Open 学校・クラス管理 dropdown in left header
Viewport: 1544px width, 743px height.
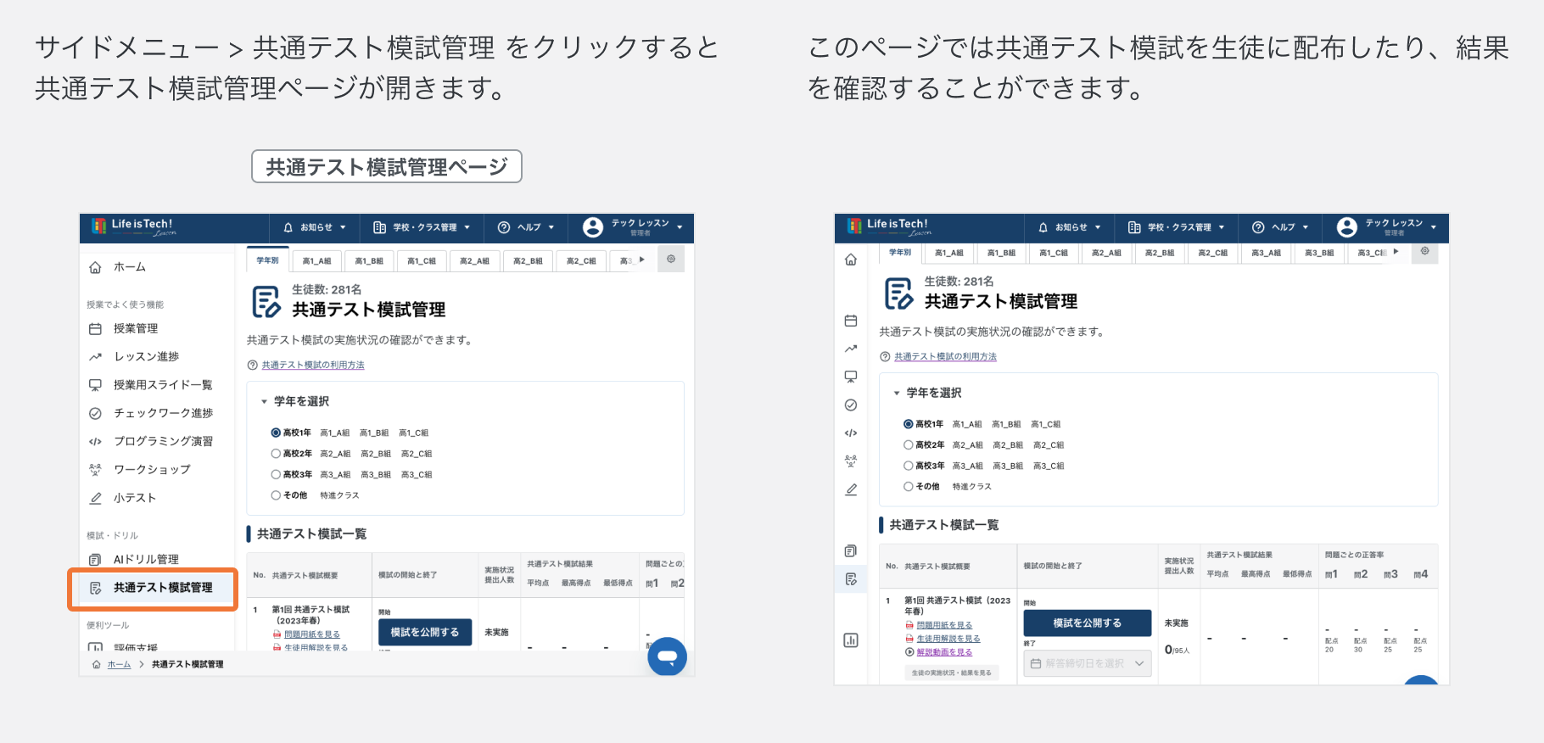click(x=422, y=227)
